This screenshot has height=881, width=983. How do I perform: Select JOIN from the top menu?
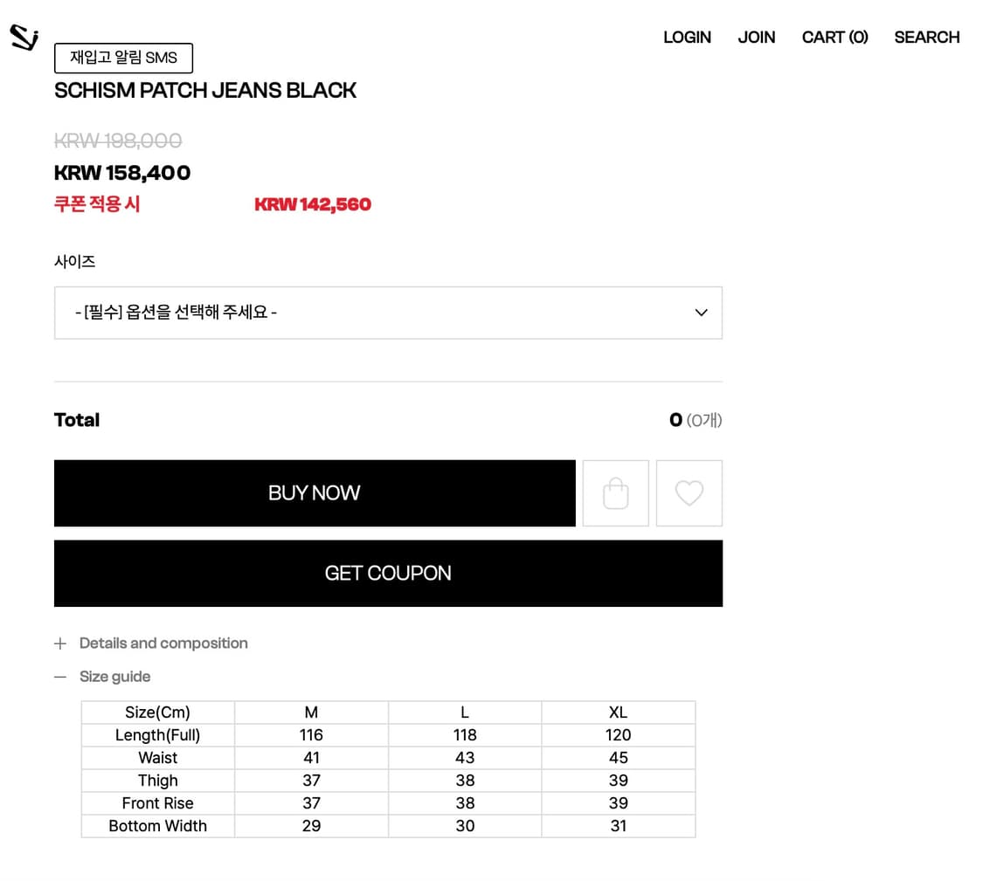tap(756, 38)
